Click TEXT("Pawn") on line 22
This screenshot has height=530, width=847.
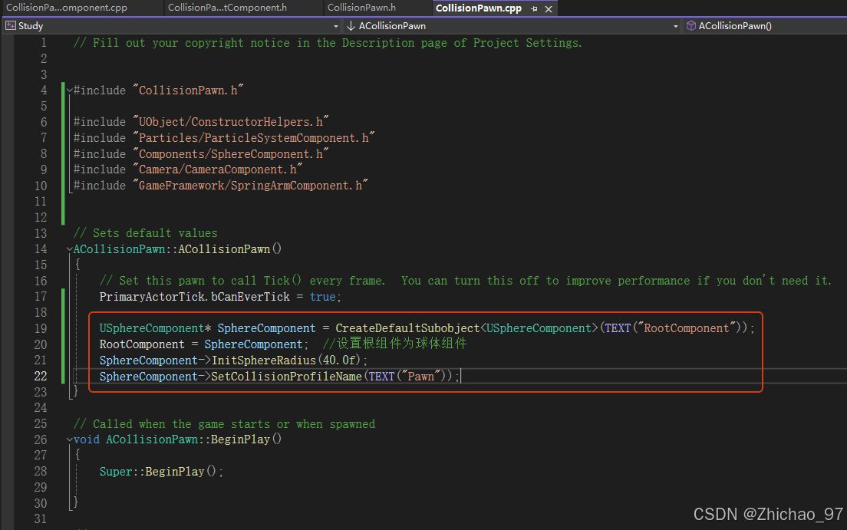click(x=410, y=376)
